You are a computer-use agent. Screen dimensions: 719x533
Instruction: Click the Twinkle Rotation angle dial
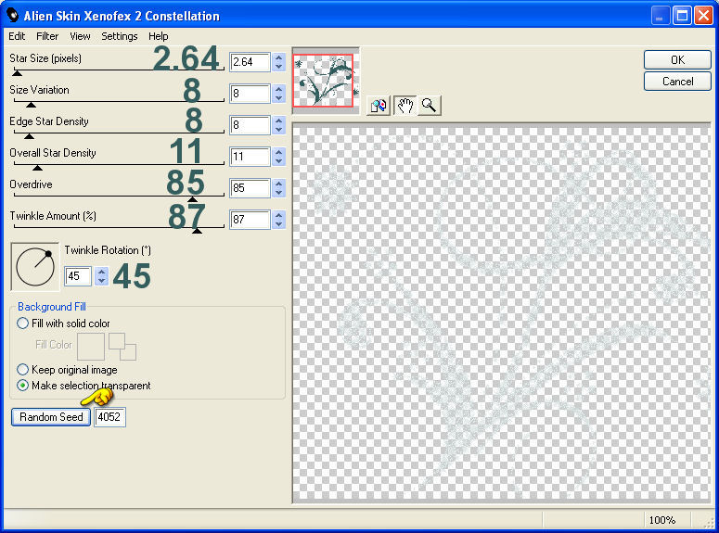pyautogui.click(x=35, y=267)
